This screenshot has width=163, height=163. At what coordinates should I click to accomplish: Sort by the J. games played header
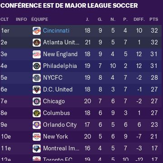click(87, 19)
